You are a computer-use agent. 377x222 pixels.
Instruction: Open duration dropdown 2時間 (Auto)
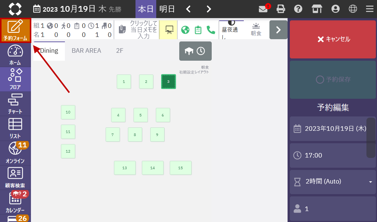(333, 182)
